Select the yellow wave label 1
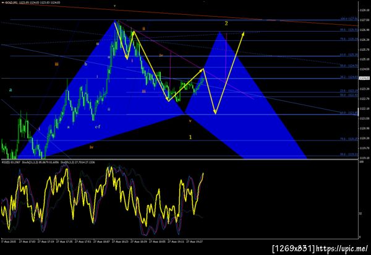 190,137
